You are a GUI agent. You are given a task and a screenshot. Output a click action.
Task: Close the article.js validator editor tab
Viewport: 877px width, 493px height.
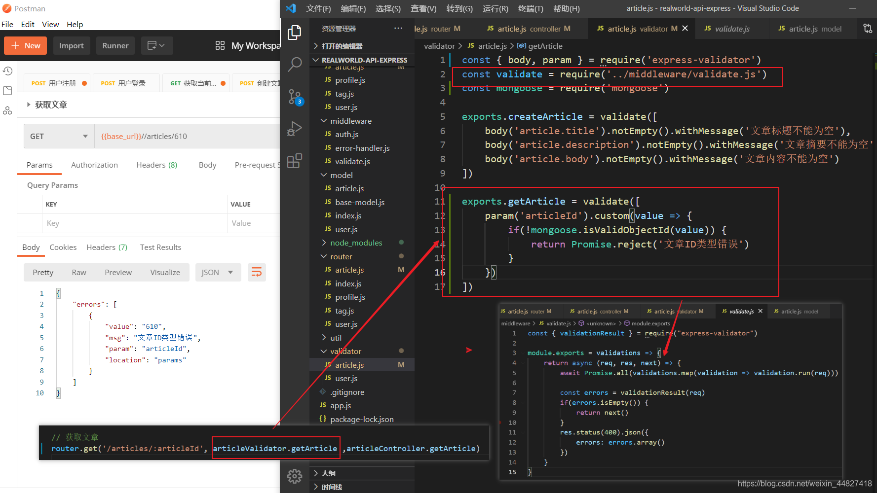(x=685, y=29)
